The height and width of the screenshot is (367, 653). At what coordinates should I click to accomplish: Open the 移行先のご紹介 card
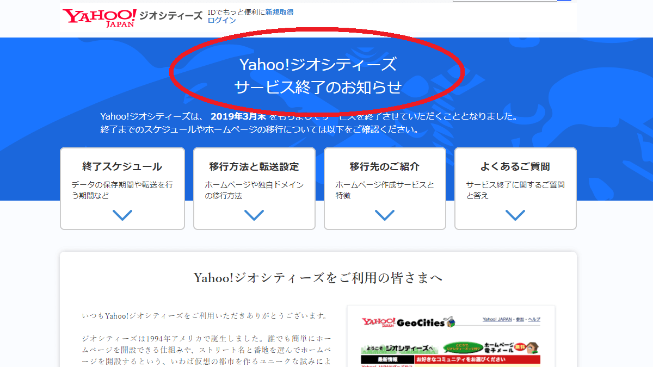click(x=385, y=189)
